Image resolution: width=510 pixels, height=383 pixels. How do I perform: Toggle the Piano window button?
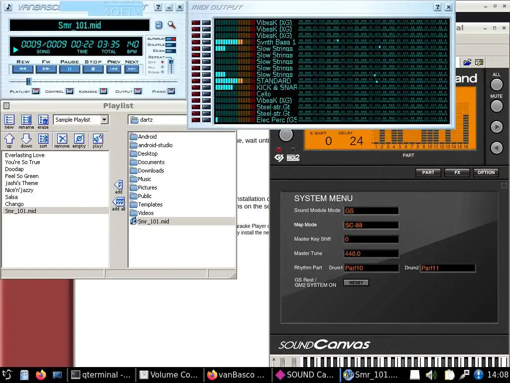click(171, 91)
